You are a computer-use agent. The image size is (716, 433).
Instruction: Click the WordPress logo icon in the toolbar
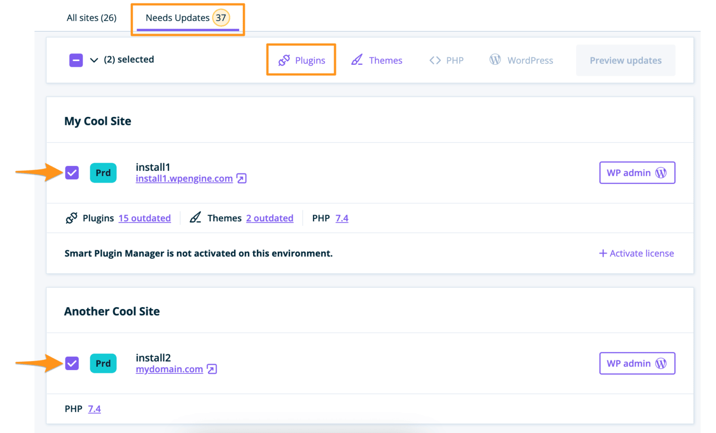pyautogui.click(x=495, y=60)
